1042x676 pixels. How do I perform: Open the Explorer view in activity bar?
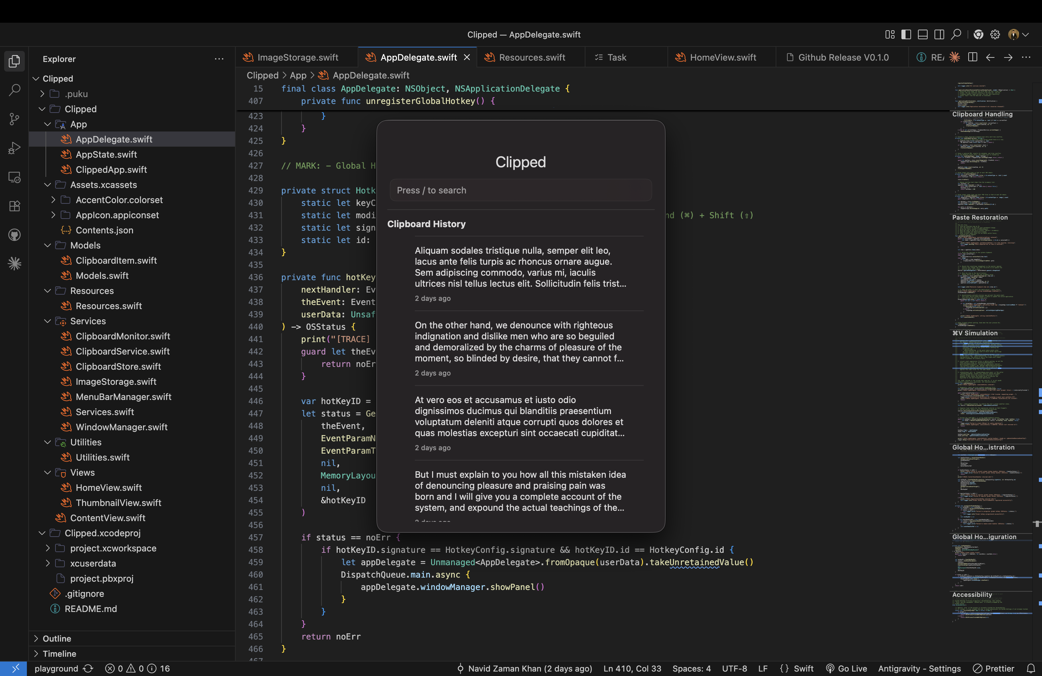click(14, 61)
